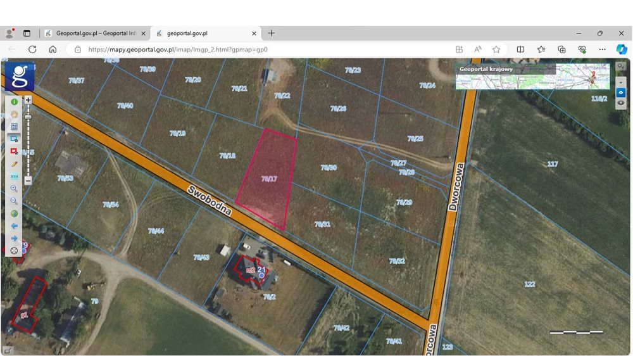Close the active geoportal.gov.pl tab
The image size is (633, 356).
tap(254, 34)
